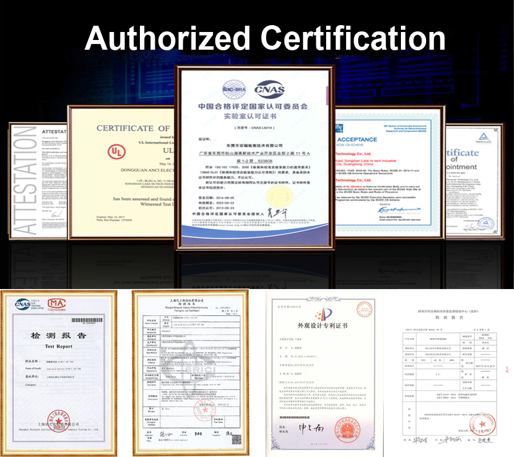Click the ilac-MRA logo on center certificate
The height and width of the screenshot is (457, 514).
pos(234,89)
